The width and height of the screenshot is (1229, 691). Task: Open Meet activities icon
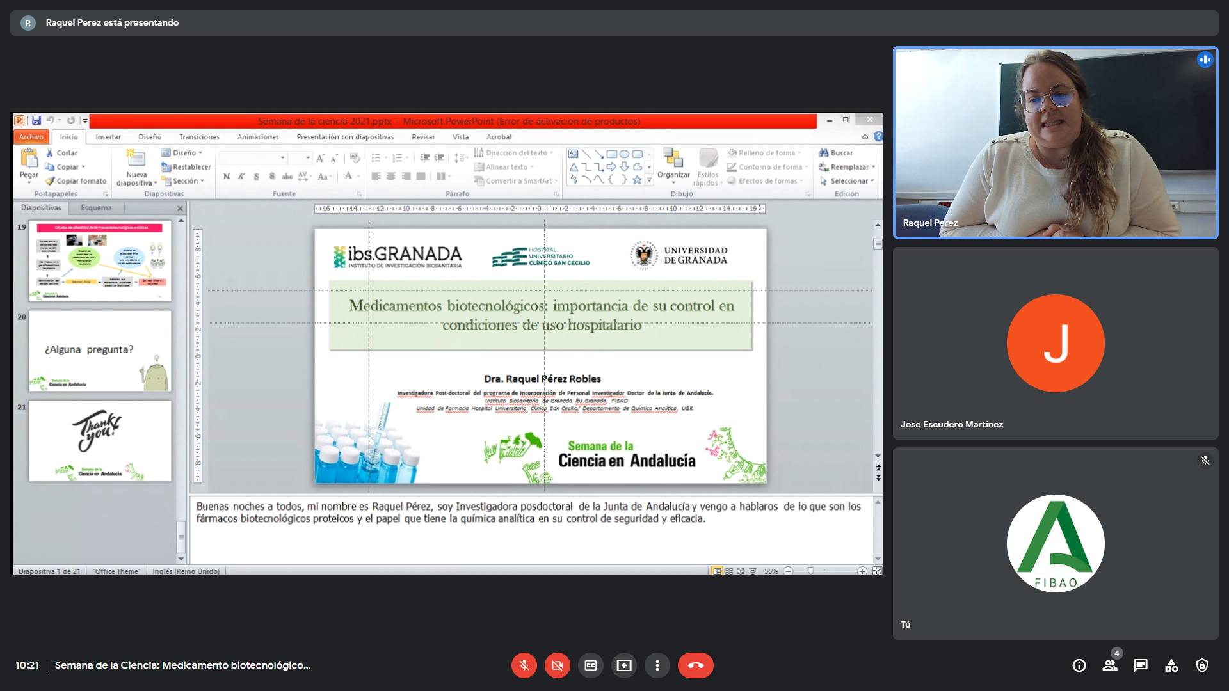1171,665
